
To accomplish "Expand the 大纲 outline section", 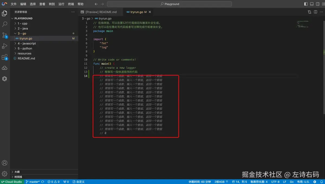I will tap(17, 172).
